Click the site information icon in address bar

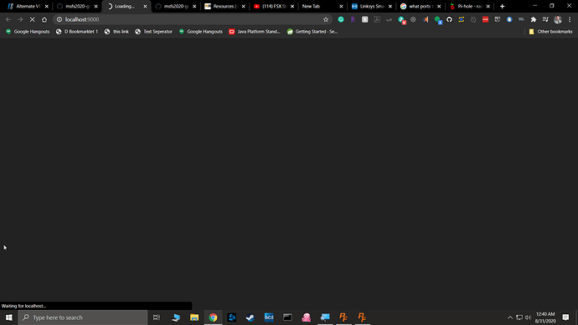pyautogui.click(x=59, y=19)
